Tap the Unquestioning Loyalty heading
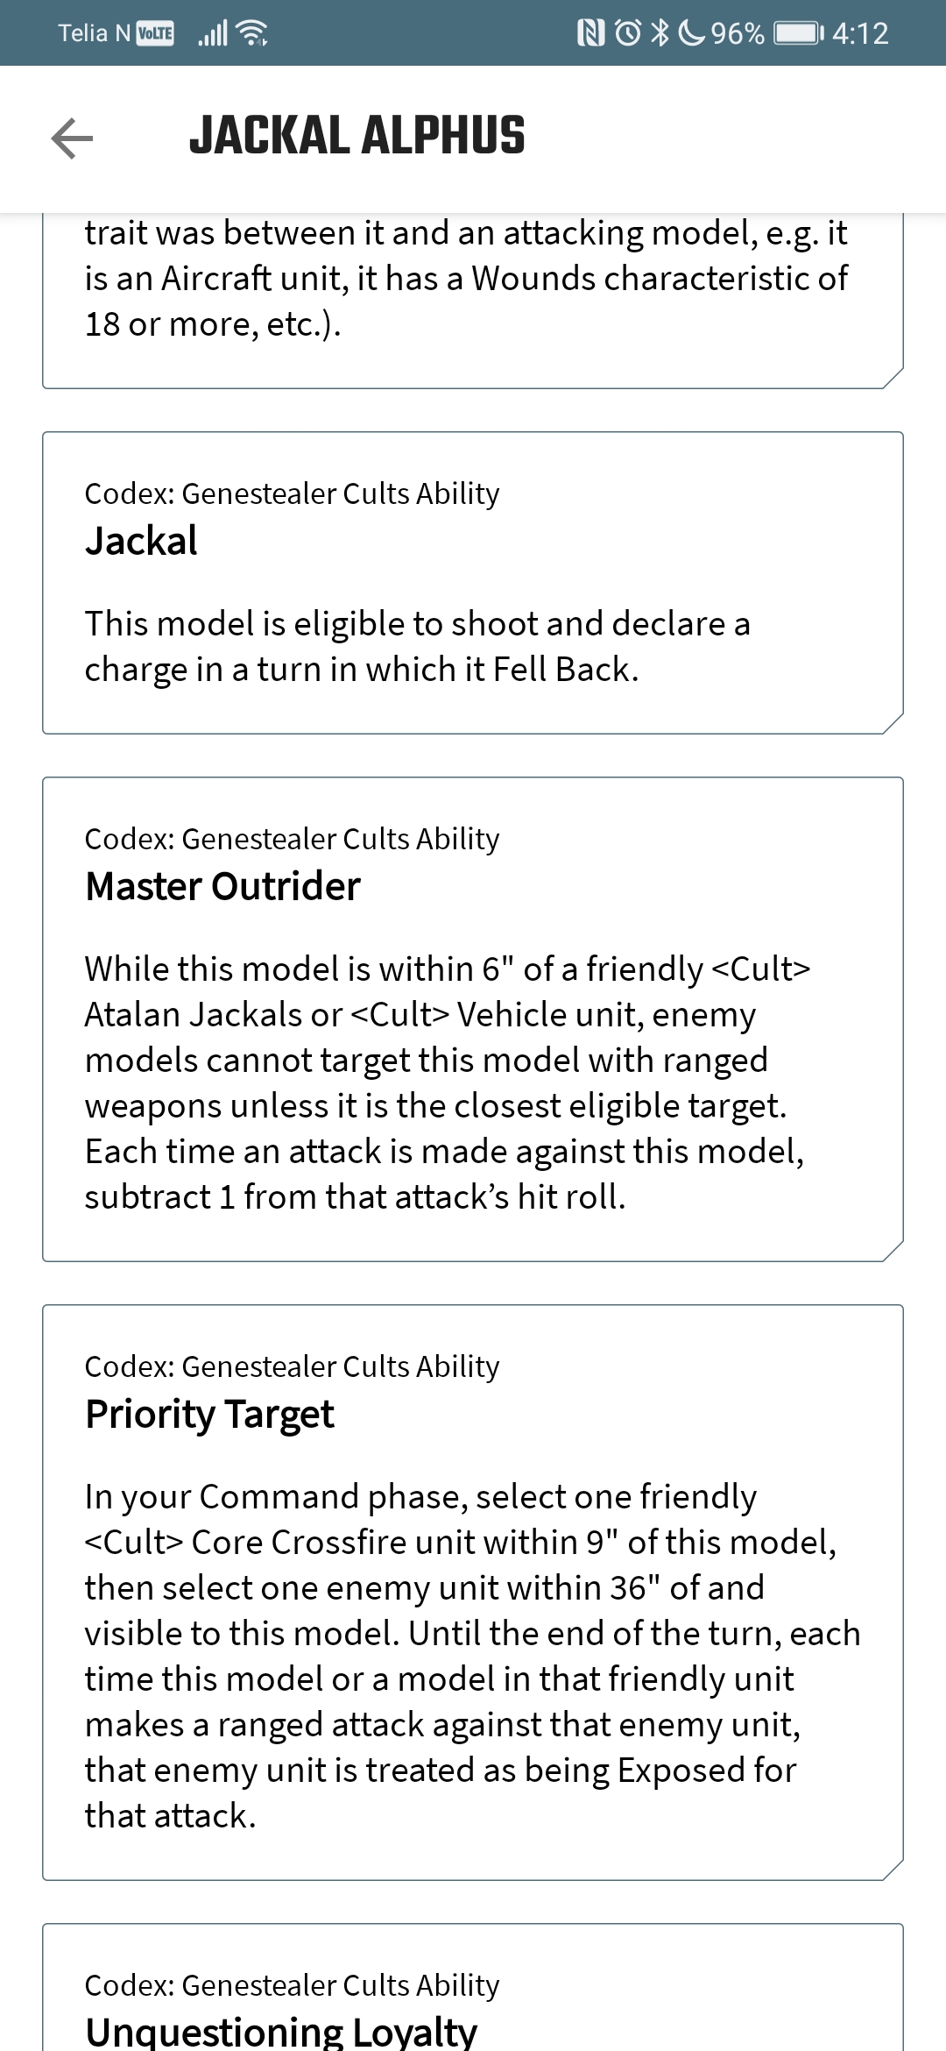The width and height of the screenshot is (946, 2051). pyautogui.click(x=281, y=2031)
